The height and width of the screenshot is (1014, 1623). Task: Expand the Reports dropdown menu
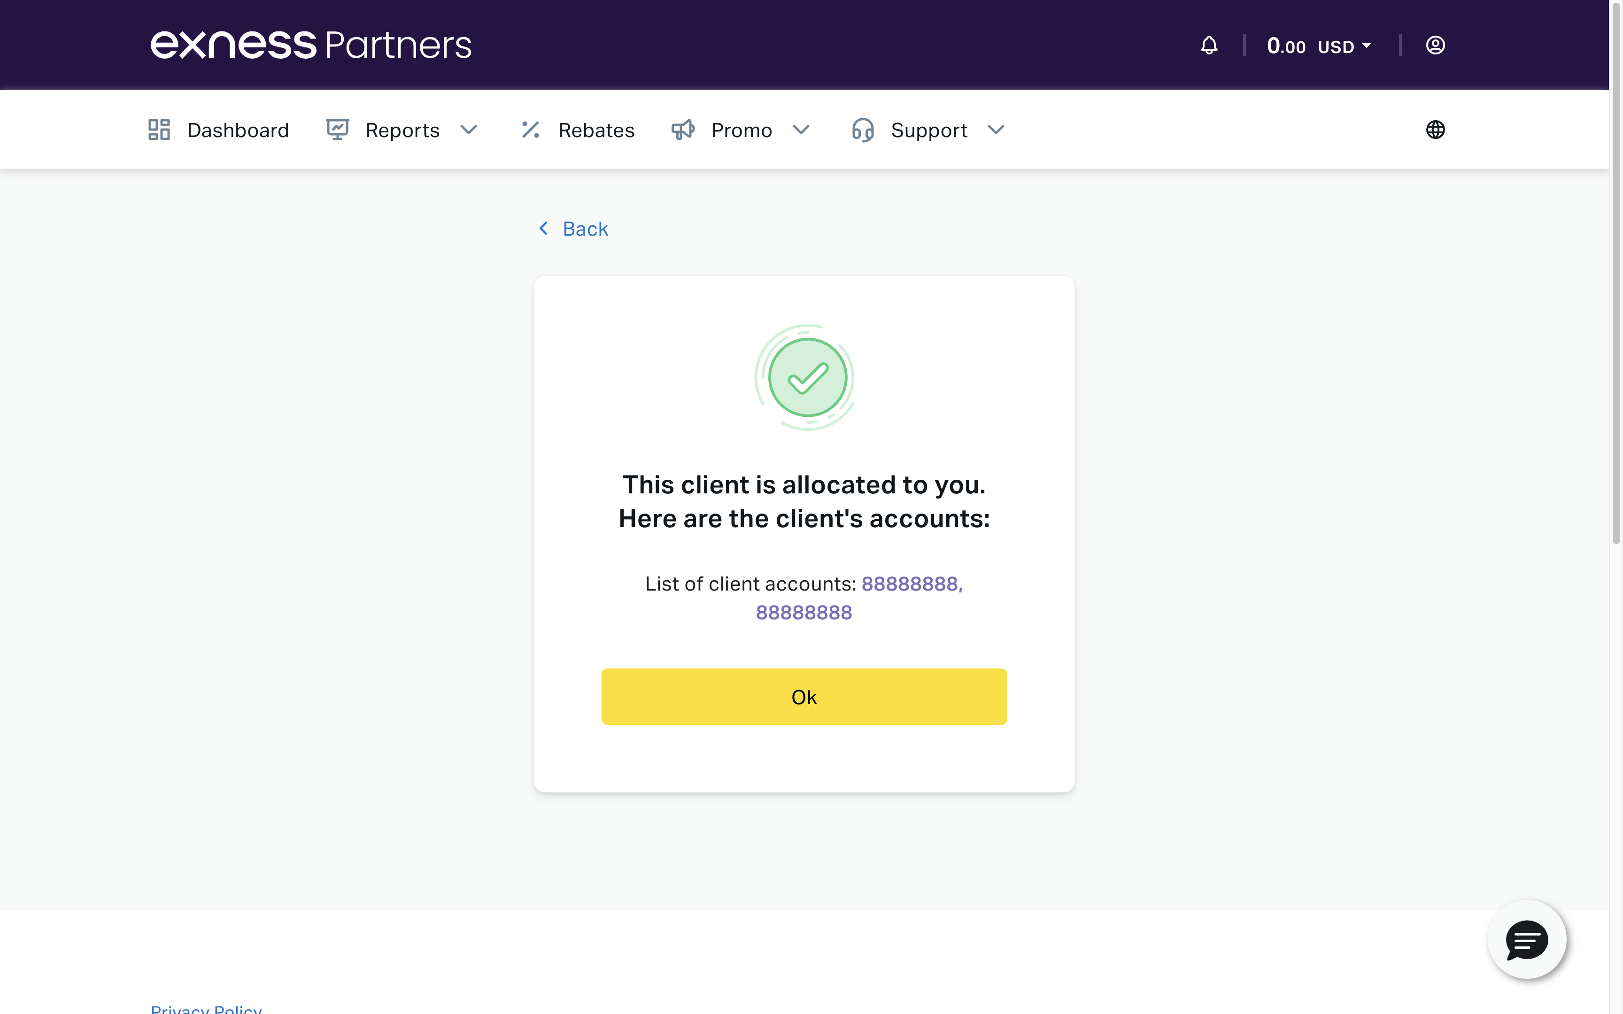pyautogui.click(x=470, y=130)
